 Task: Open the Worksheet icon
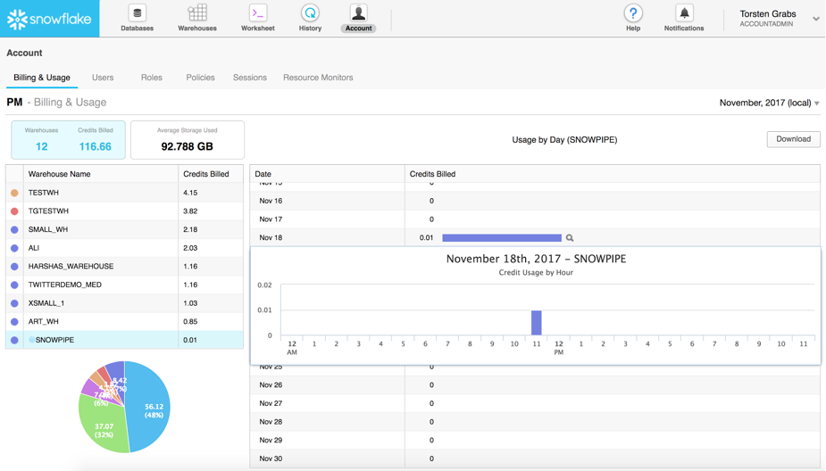(x=257, y=13)
